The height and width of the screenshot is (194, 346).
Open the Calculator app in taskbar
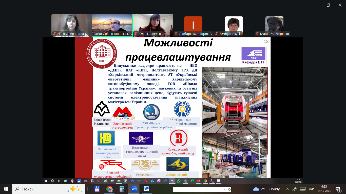coord(122,189)
